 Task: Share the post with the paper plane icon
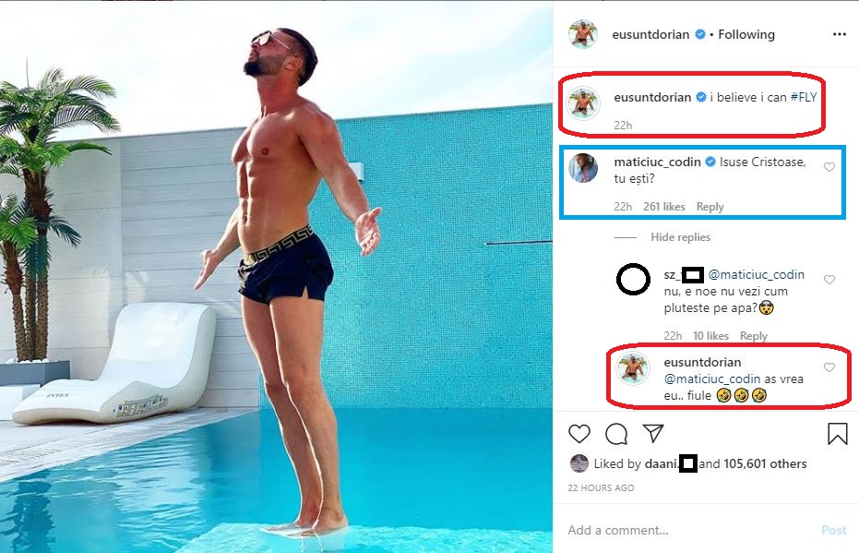tap(652, 434)
